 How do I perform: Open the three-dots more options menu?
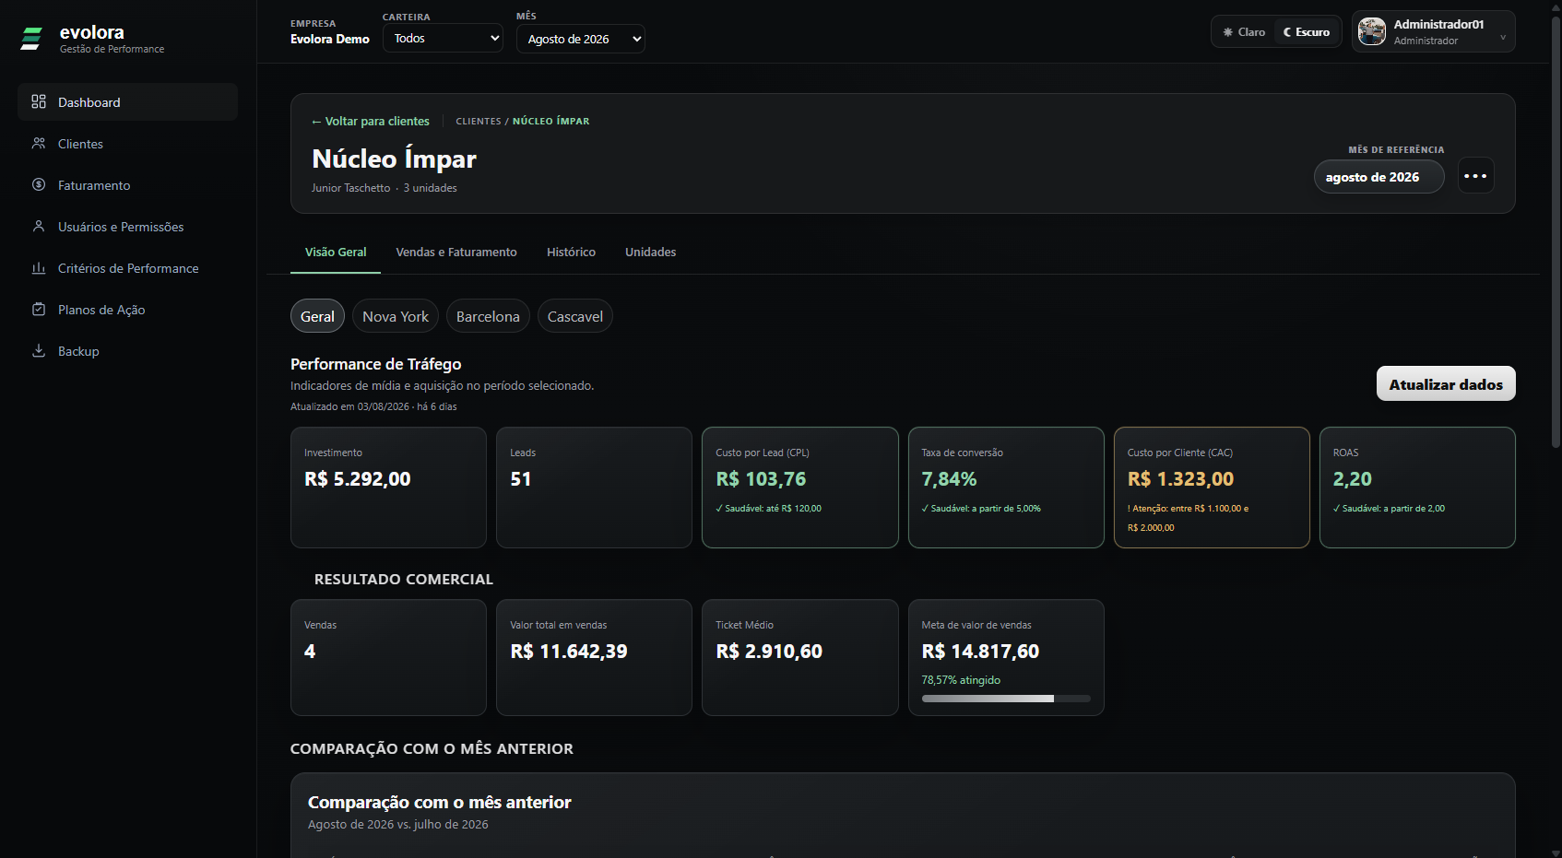[1475, 176]
